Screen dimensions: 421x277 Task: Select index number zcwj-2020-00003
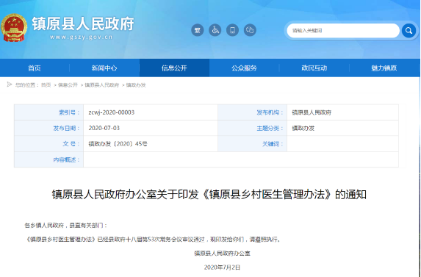coord(112,112)
